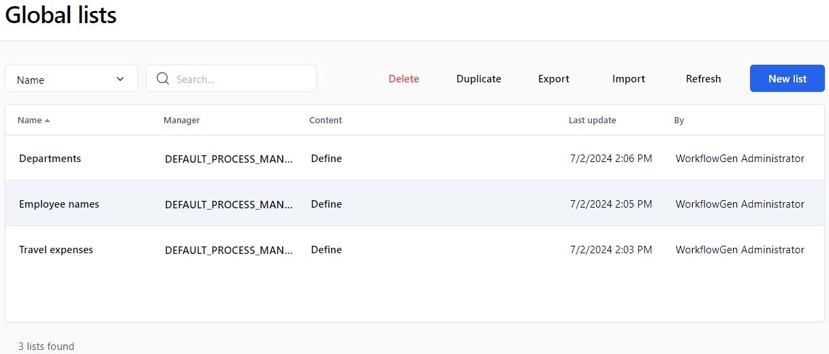Click the By column header
The height and width of the screenshot is (354, 829).
click(678, 120)
